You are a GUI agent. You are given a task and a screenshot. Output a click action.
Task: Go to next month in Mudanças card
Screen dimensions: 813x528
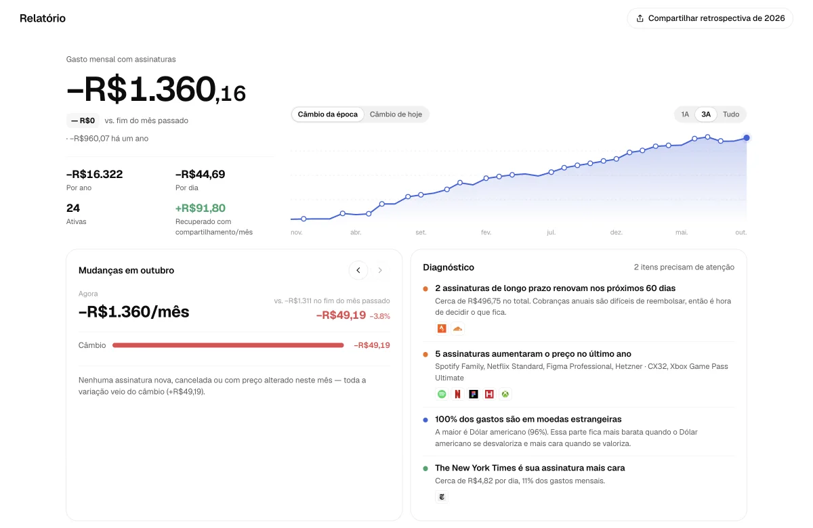pos(380,270)
